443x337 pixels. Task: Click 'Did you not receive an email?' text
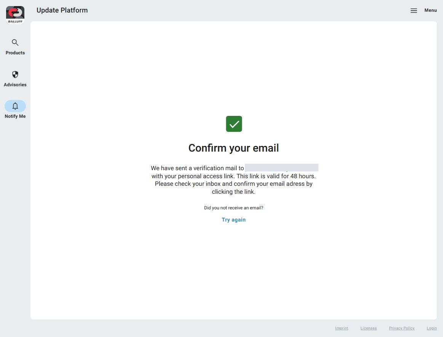233,208
